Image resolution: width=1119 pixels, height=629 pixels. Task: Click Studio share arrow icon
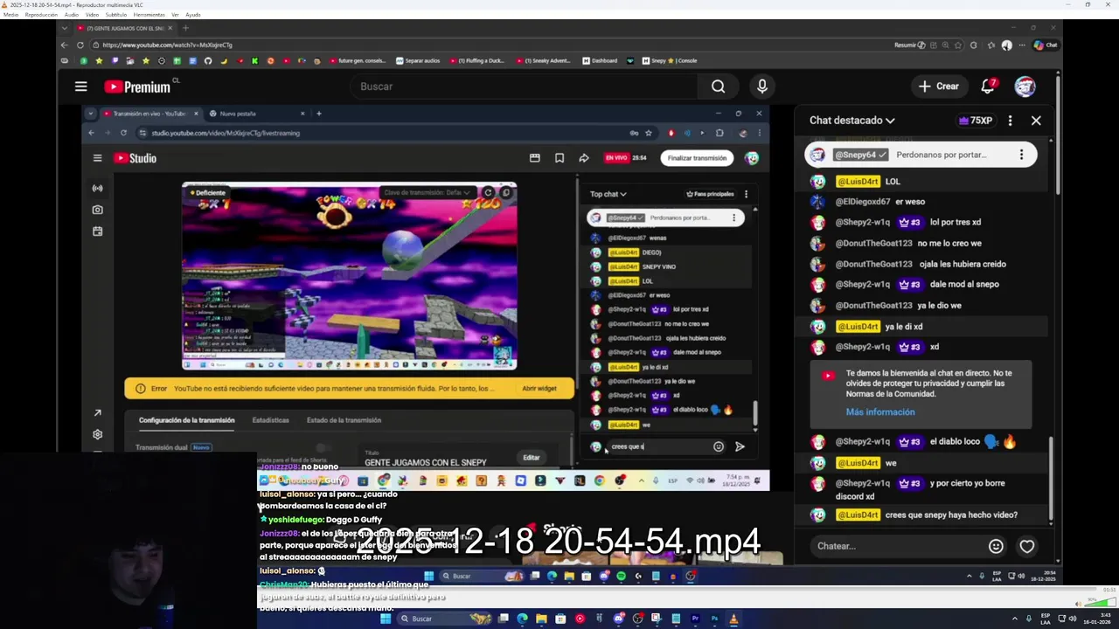tap(583, 158)
